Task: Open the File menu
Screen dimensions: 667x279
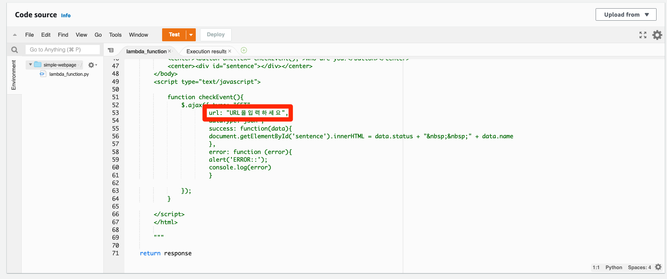Action: (29, 35)
